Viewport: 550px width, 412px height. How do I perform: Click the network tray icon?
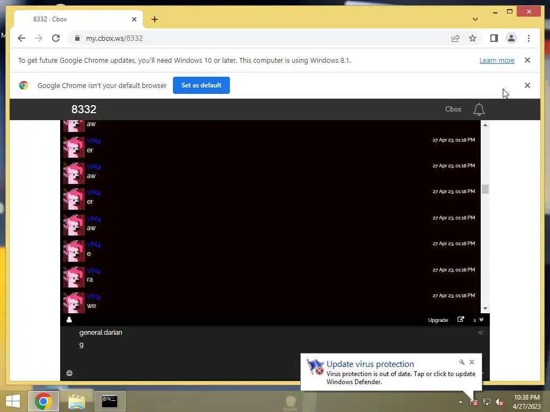point(487,402)
